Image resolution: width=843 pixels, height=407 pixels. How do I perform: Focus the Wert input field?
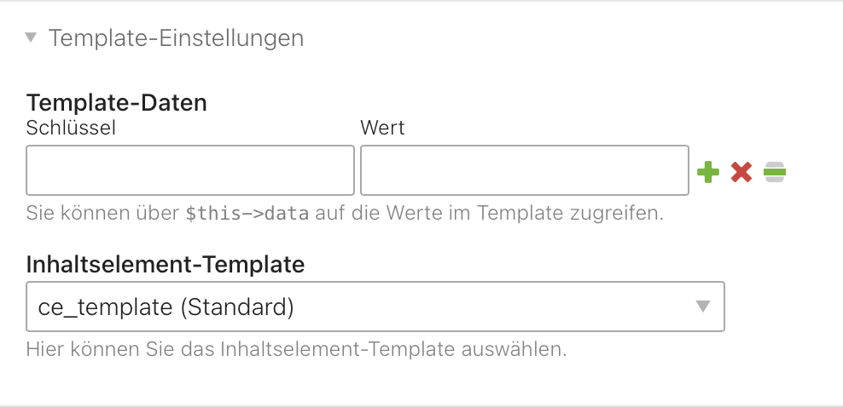point(525,170)
